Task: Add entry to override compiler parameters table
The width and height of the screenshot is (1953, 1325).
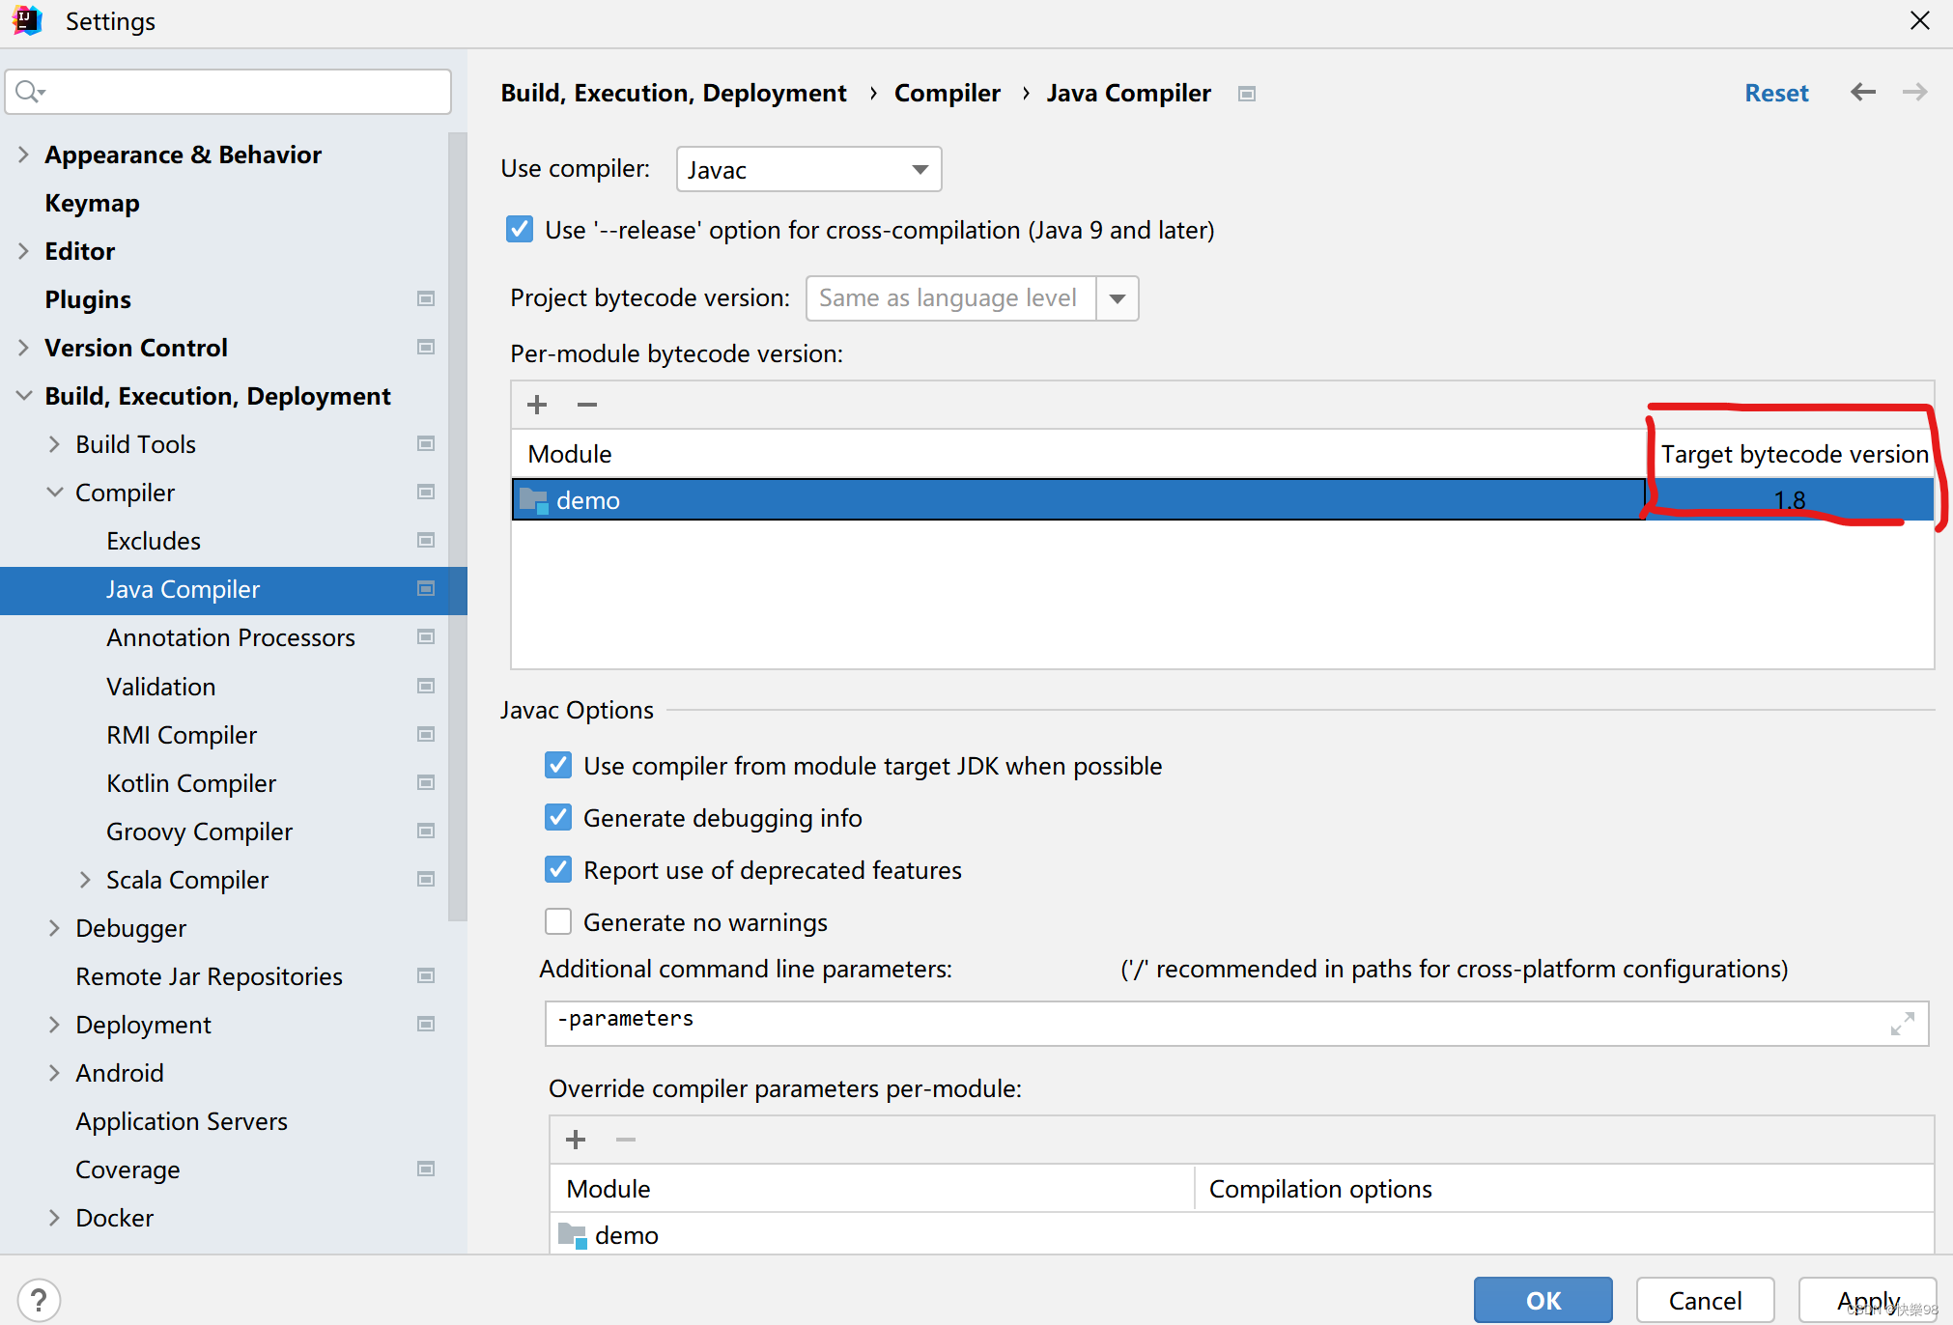Action: [x=576, y=1140]
